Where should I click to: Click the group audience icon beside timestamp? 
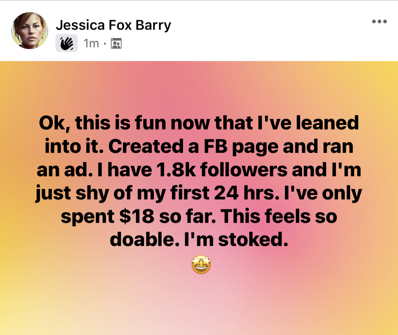pos(116,43)
